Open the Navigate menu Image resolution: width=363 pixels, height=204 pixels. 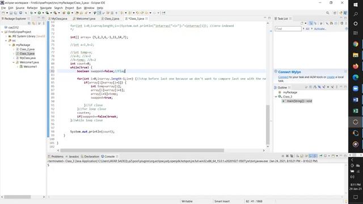pos(46,8)
